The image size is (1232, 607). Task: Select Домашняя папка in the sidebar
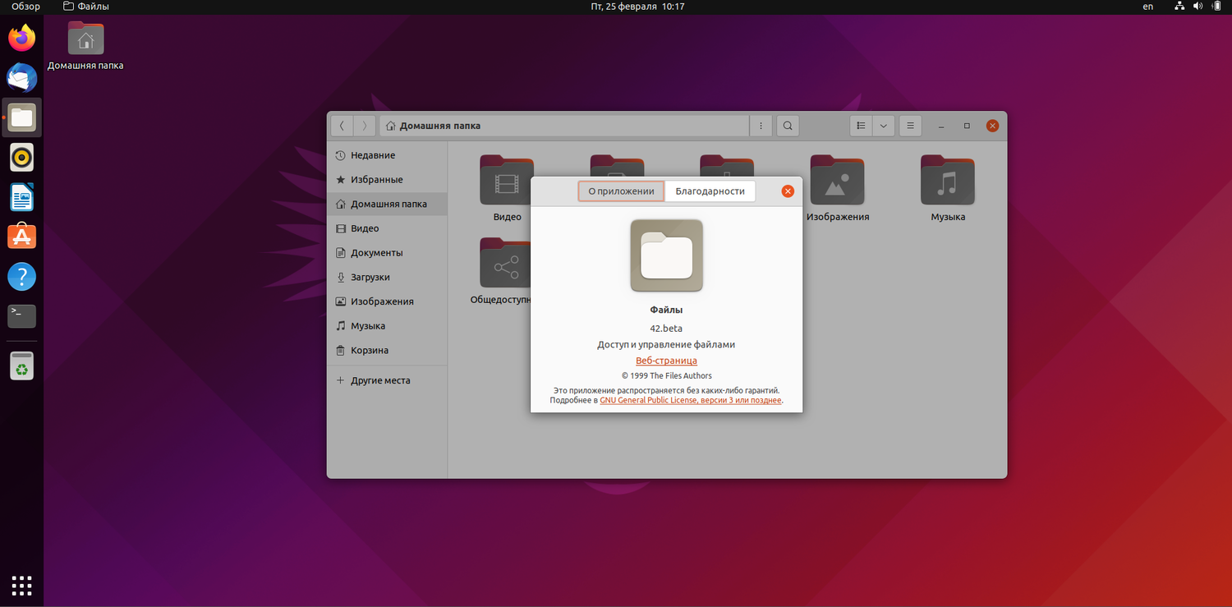pyautogui.click(x=387, y=204)
